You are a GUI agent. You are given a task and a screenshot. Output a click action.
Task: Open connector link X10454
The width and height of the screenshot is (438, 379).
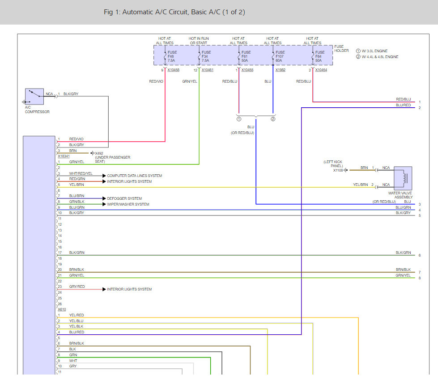tap(321, 70)
